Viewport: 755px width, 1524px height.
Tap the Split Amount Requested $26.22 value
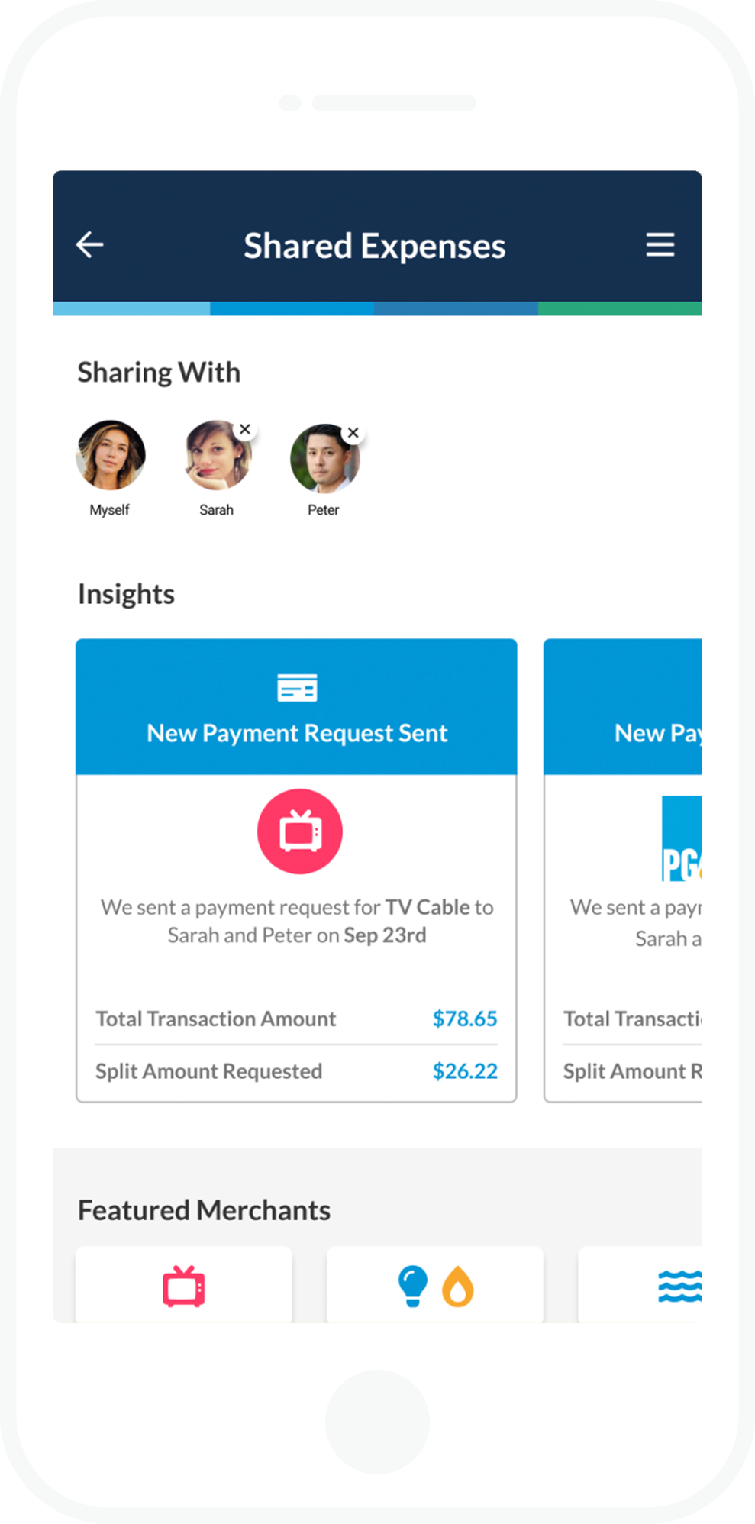(464, 1071)
